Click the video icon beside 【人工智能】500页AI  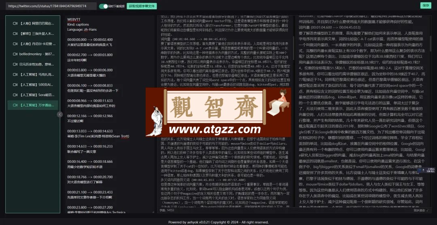pos(15,84)
